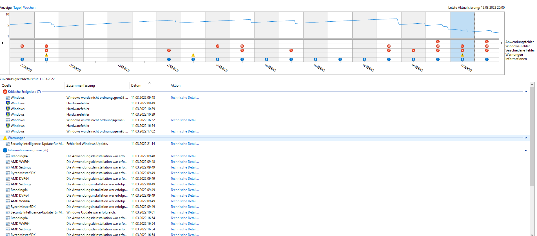This screenshot has width=537, height=236.
Task: Switch chart view to Tage
Action: click(17, 8)
